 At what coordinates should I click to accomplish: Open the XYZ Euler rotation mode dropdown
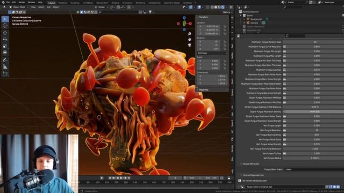click(212, 53)
